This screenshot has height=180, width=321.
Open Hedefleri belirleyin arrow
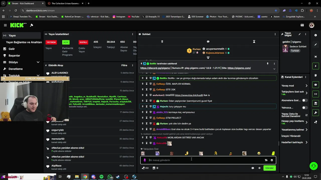pyautogui.click(x=306, y=142)
